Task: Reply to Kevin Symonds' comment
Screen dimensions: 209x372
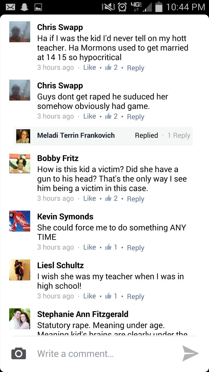Action: click(x=136, y=248)
